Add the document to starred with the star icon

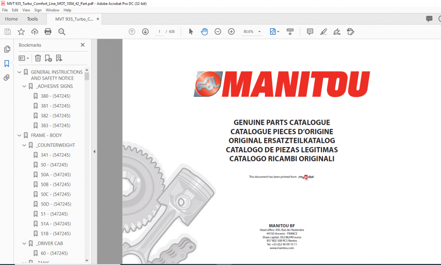pyautogui.click(x=21, y=31)
